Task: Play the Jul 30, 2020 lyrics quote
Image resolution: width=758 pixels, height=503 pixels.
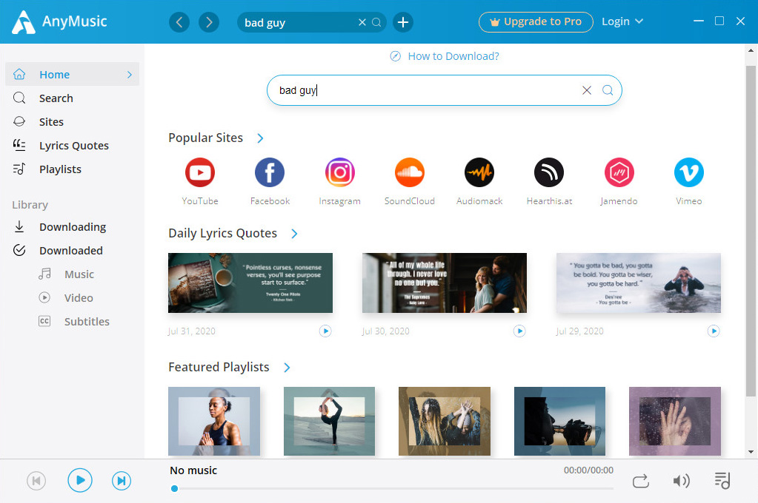Action: click(x=519, y=331)
